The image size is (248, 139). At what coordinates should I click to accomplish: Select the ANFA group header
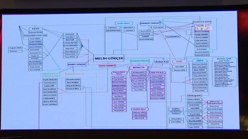point(200,61)
